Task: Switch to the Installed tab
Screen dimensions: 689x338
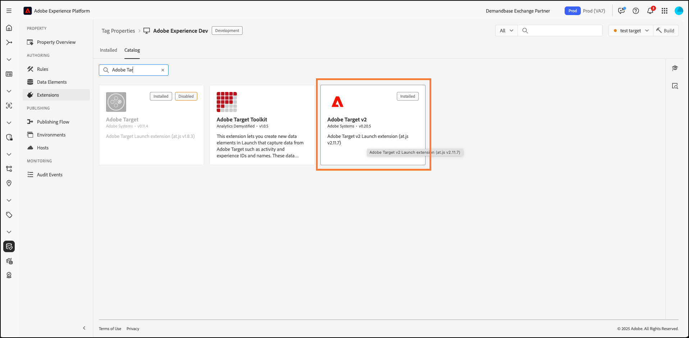Action: pyautogui.click(x=109, y=50)
